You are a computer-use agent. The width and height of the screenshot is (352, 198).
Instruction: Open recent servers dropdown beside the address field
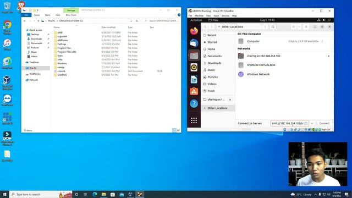pos(312,123)
